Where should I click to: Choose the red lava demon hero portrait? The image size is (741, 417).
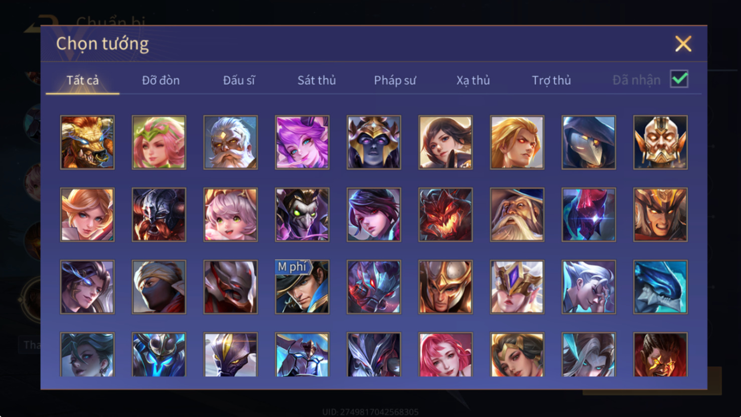pos(446,215)
